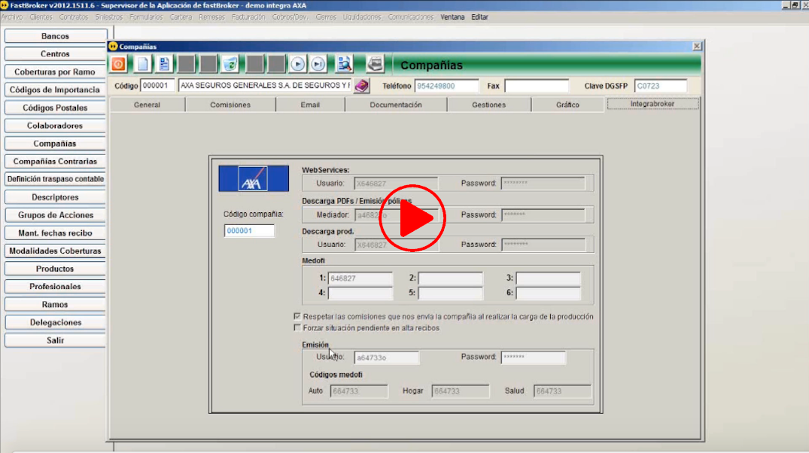Click Medofi field 1 showing 646827
The height and width of the screenshot is (453, 809).
pyautogui.click(x=360, y=278)
